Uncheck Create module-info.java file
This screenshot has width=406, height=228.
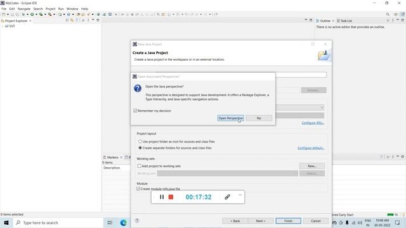138,189
